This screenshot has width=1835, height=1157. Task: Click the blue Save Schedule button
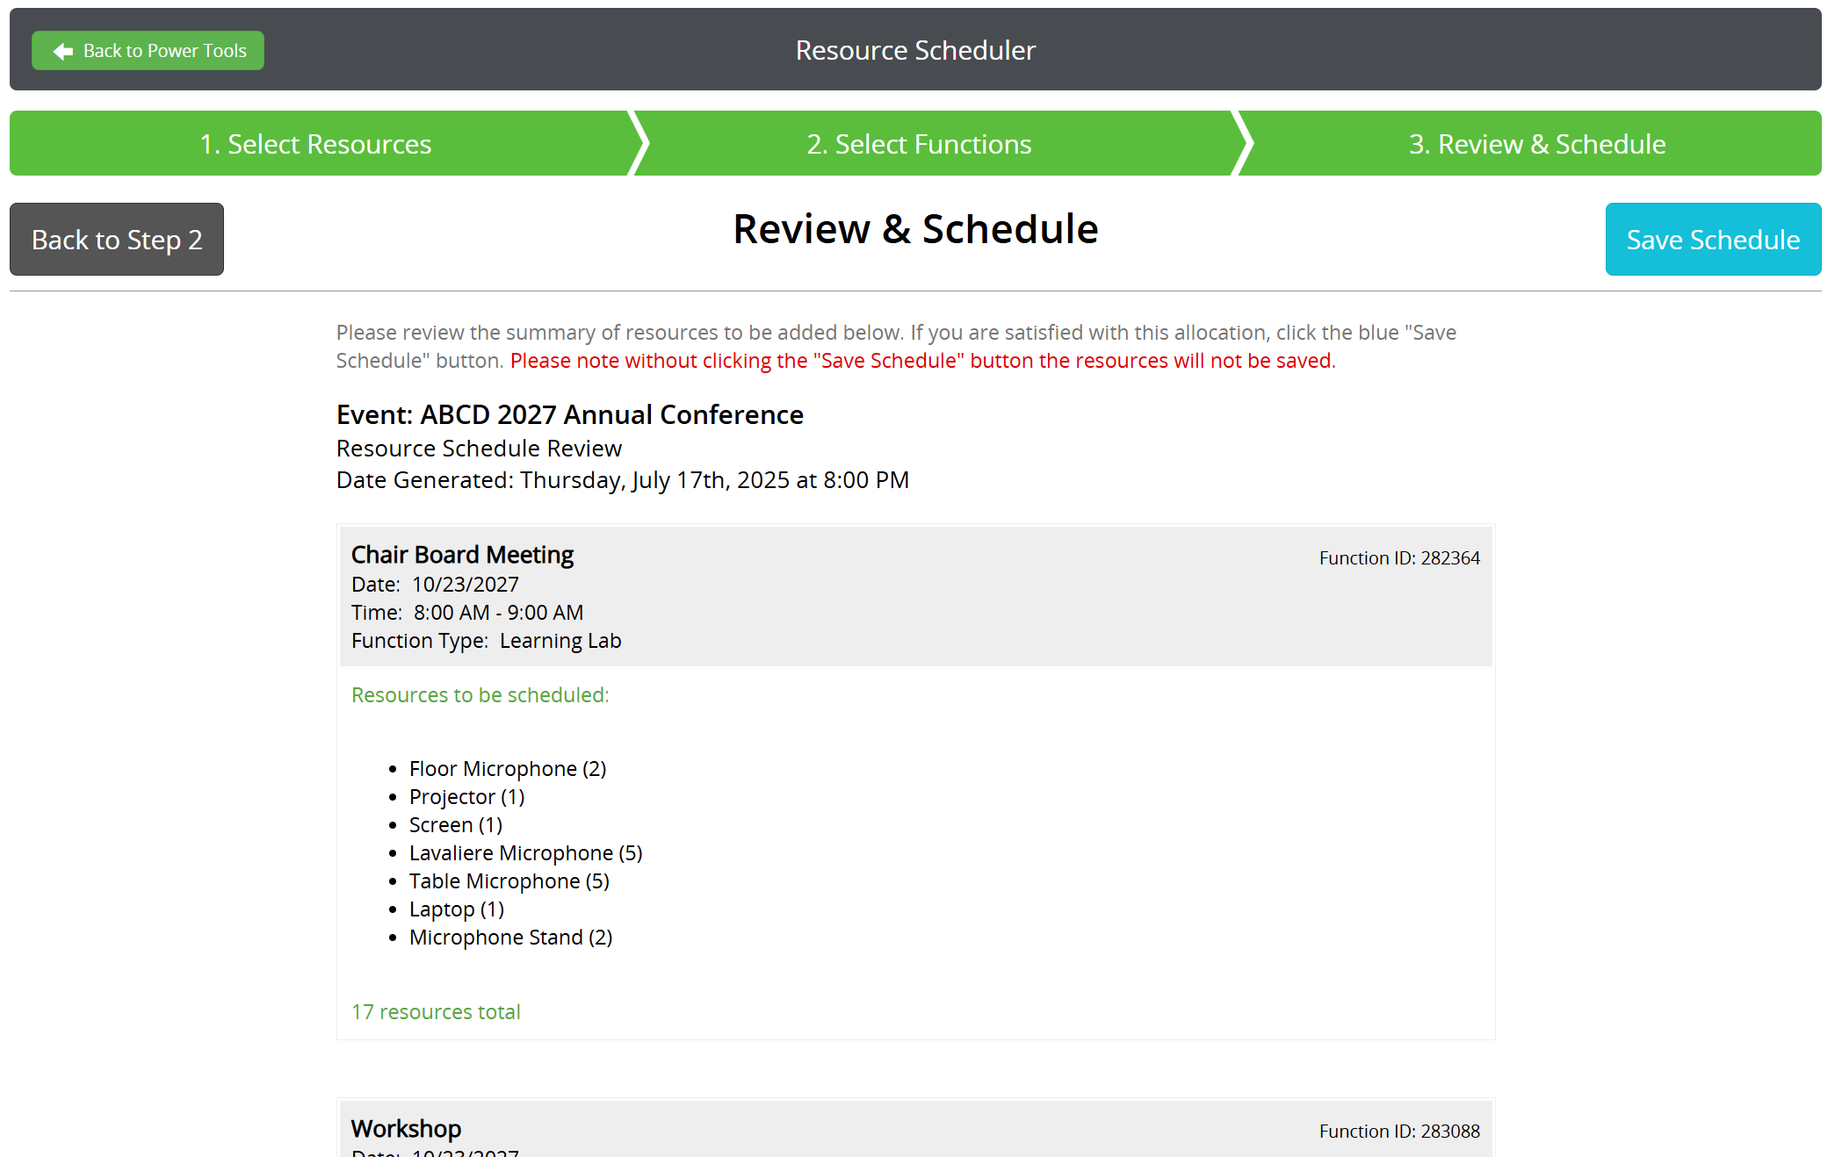click(x=1712, y=240)
